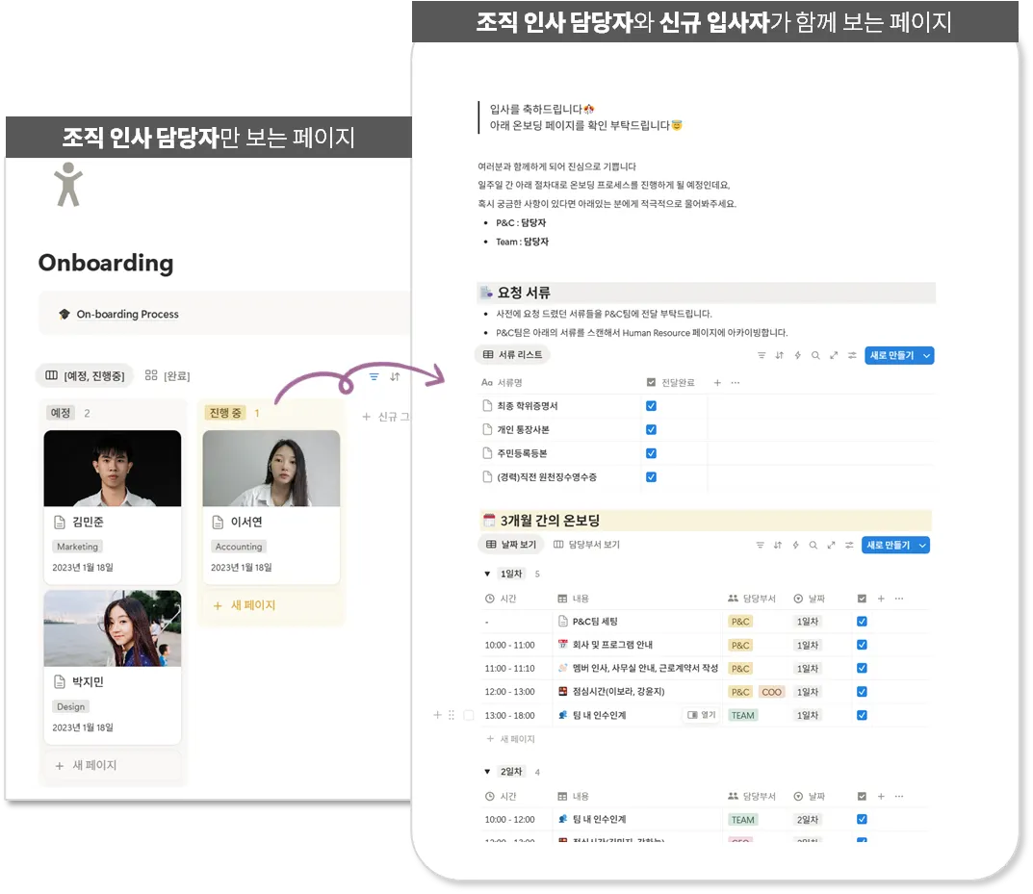Screen dimensions: 1033x894
Task: Sort the 3개월 간의 온보딩 database
Action: point(777,546)
